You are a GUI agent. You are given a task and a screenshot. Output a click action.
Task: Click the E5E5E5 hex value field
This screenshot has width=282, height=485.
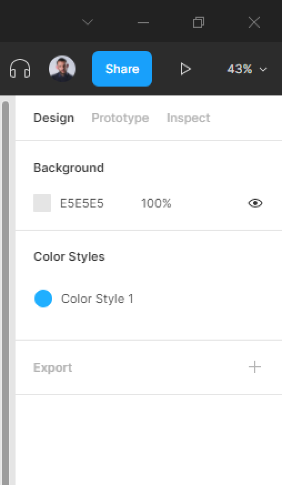point(82,204)
